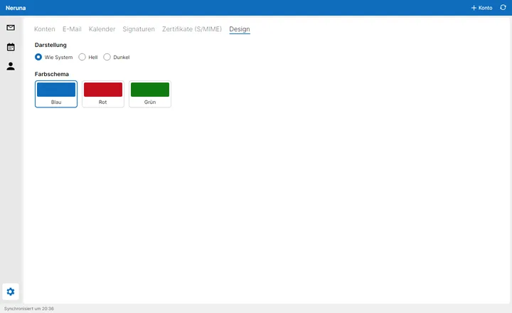Open the calendar view from sidebar
Screen dimensions: 512x313
coord(11,47)
